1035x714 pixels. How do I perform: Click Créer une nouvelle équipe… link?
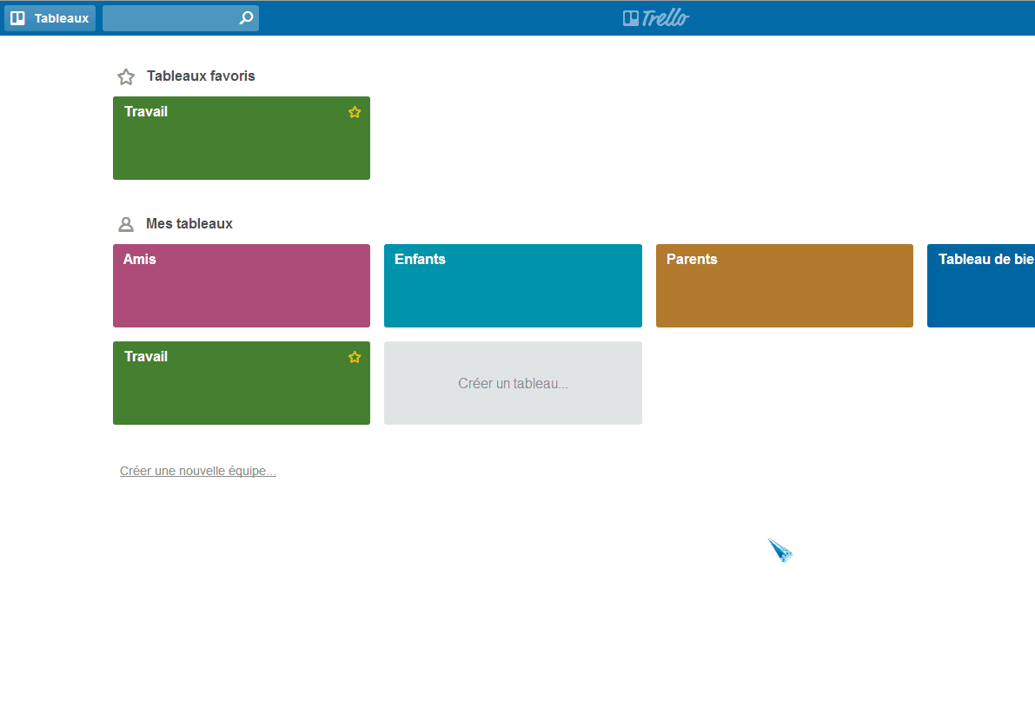coord(198,472)
